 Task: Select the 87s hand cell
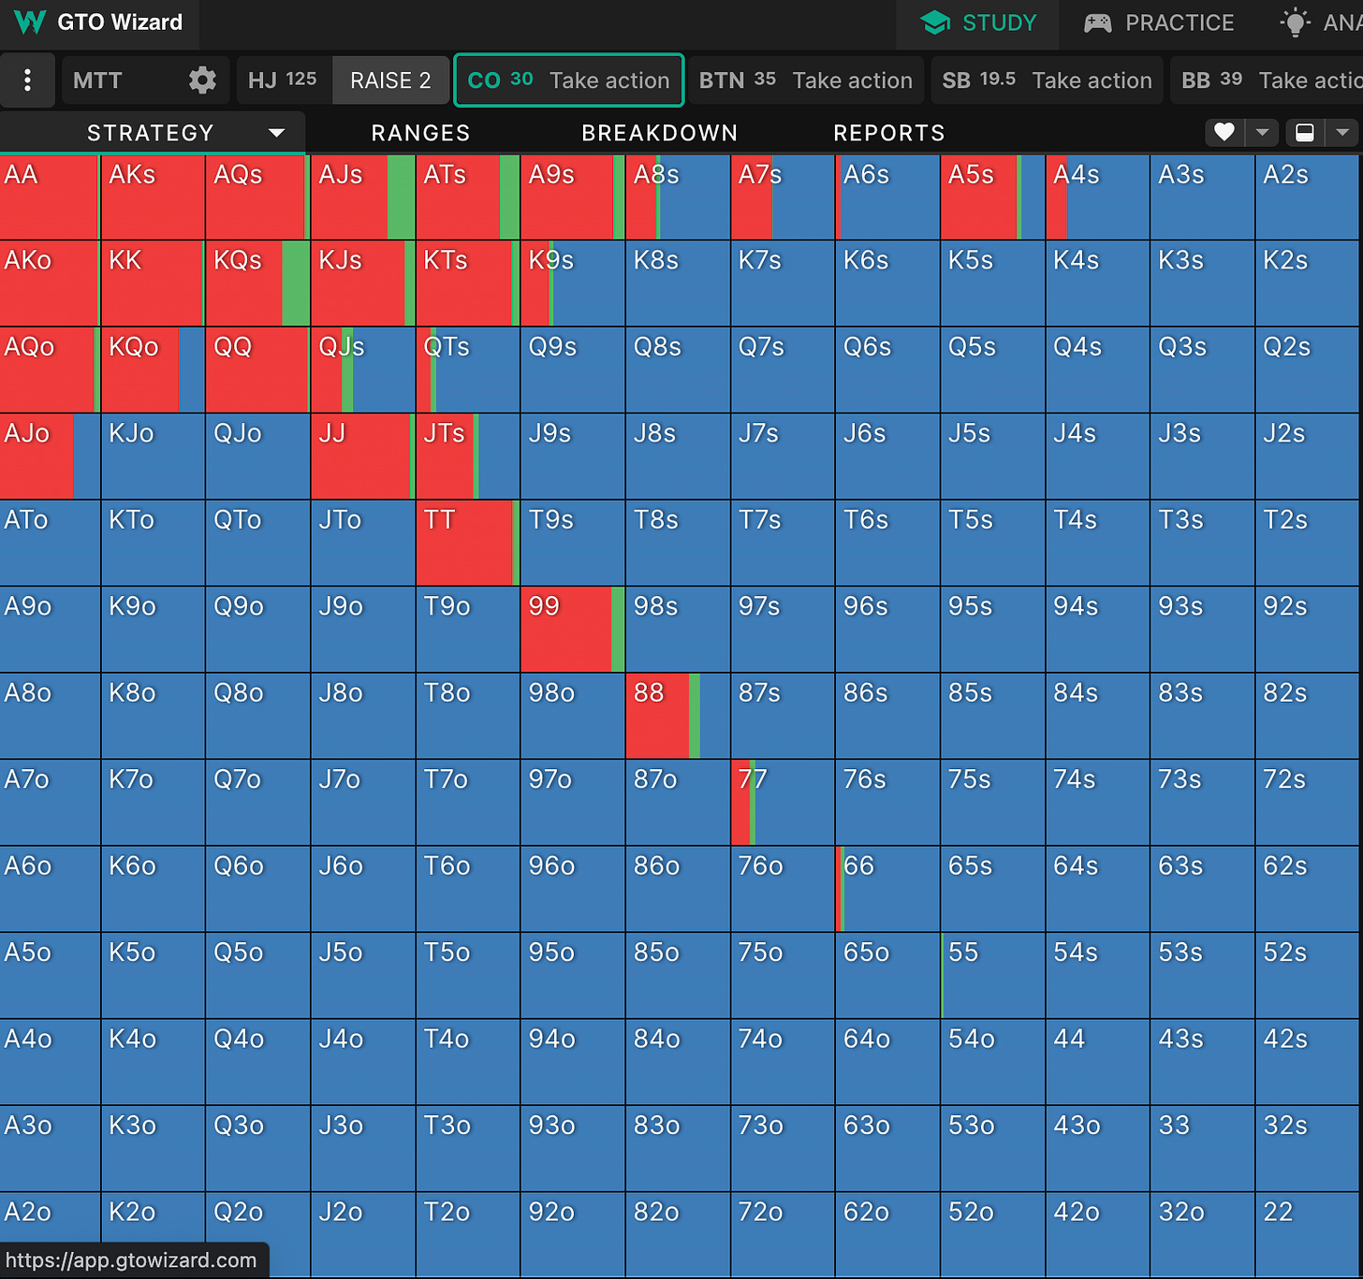(783, 716)
